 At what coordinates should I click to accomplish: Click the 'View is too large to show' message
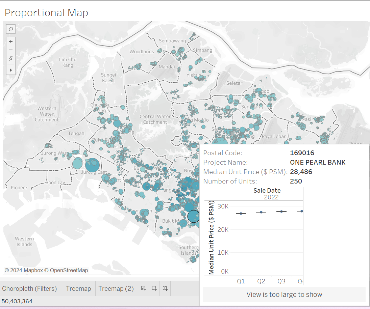[x=284, y=294]
